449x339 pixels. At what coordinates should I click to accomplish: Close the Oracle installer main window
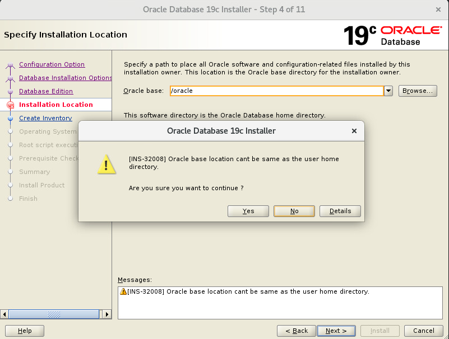pos(438,10)
